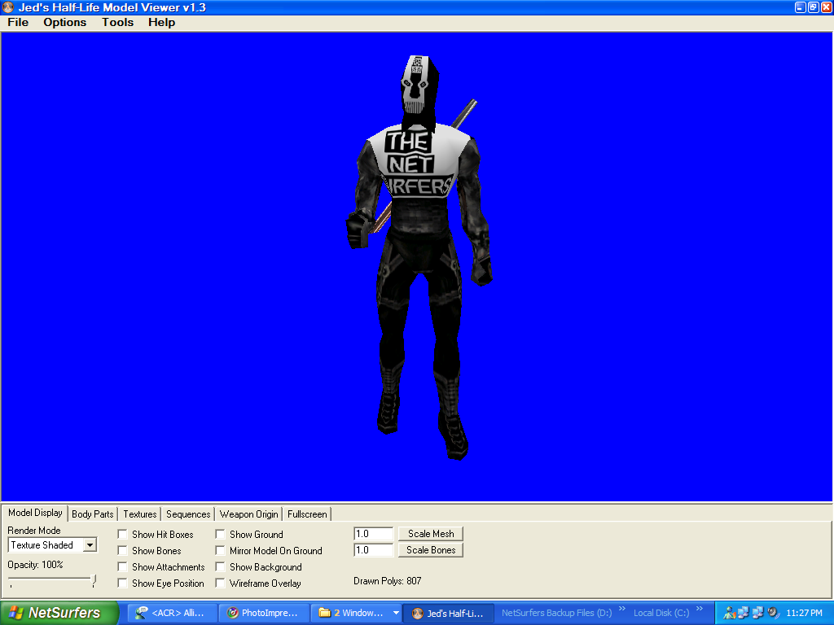The width and height of the screenshot is (834, 625).
Task: Open the Options menu
Action: tap(65, 22)
